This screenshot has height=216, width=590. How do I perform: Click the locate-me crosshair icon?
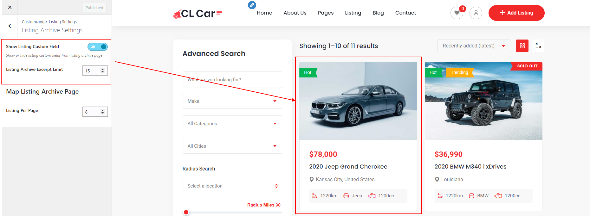pos(276,186)
